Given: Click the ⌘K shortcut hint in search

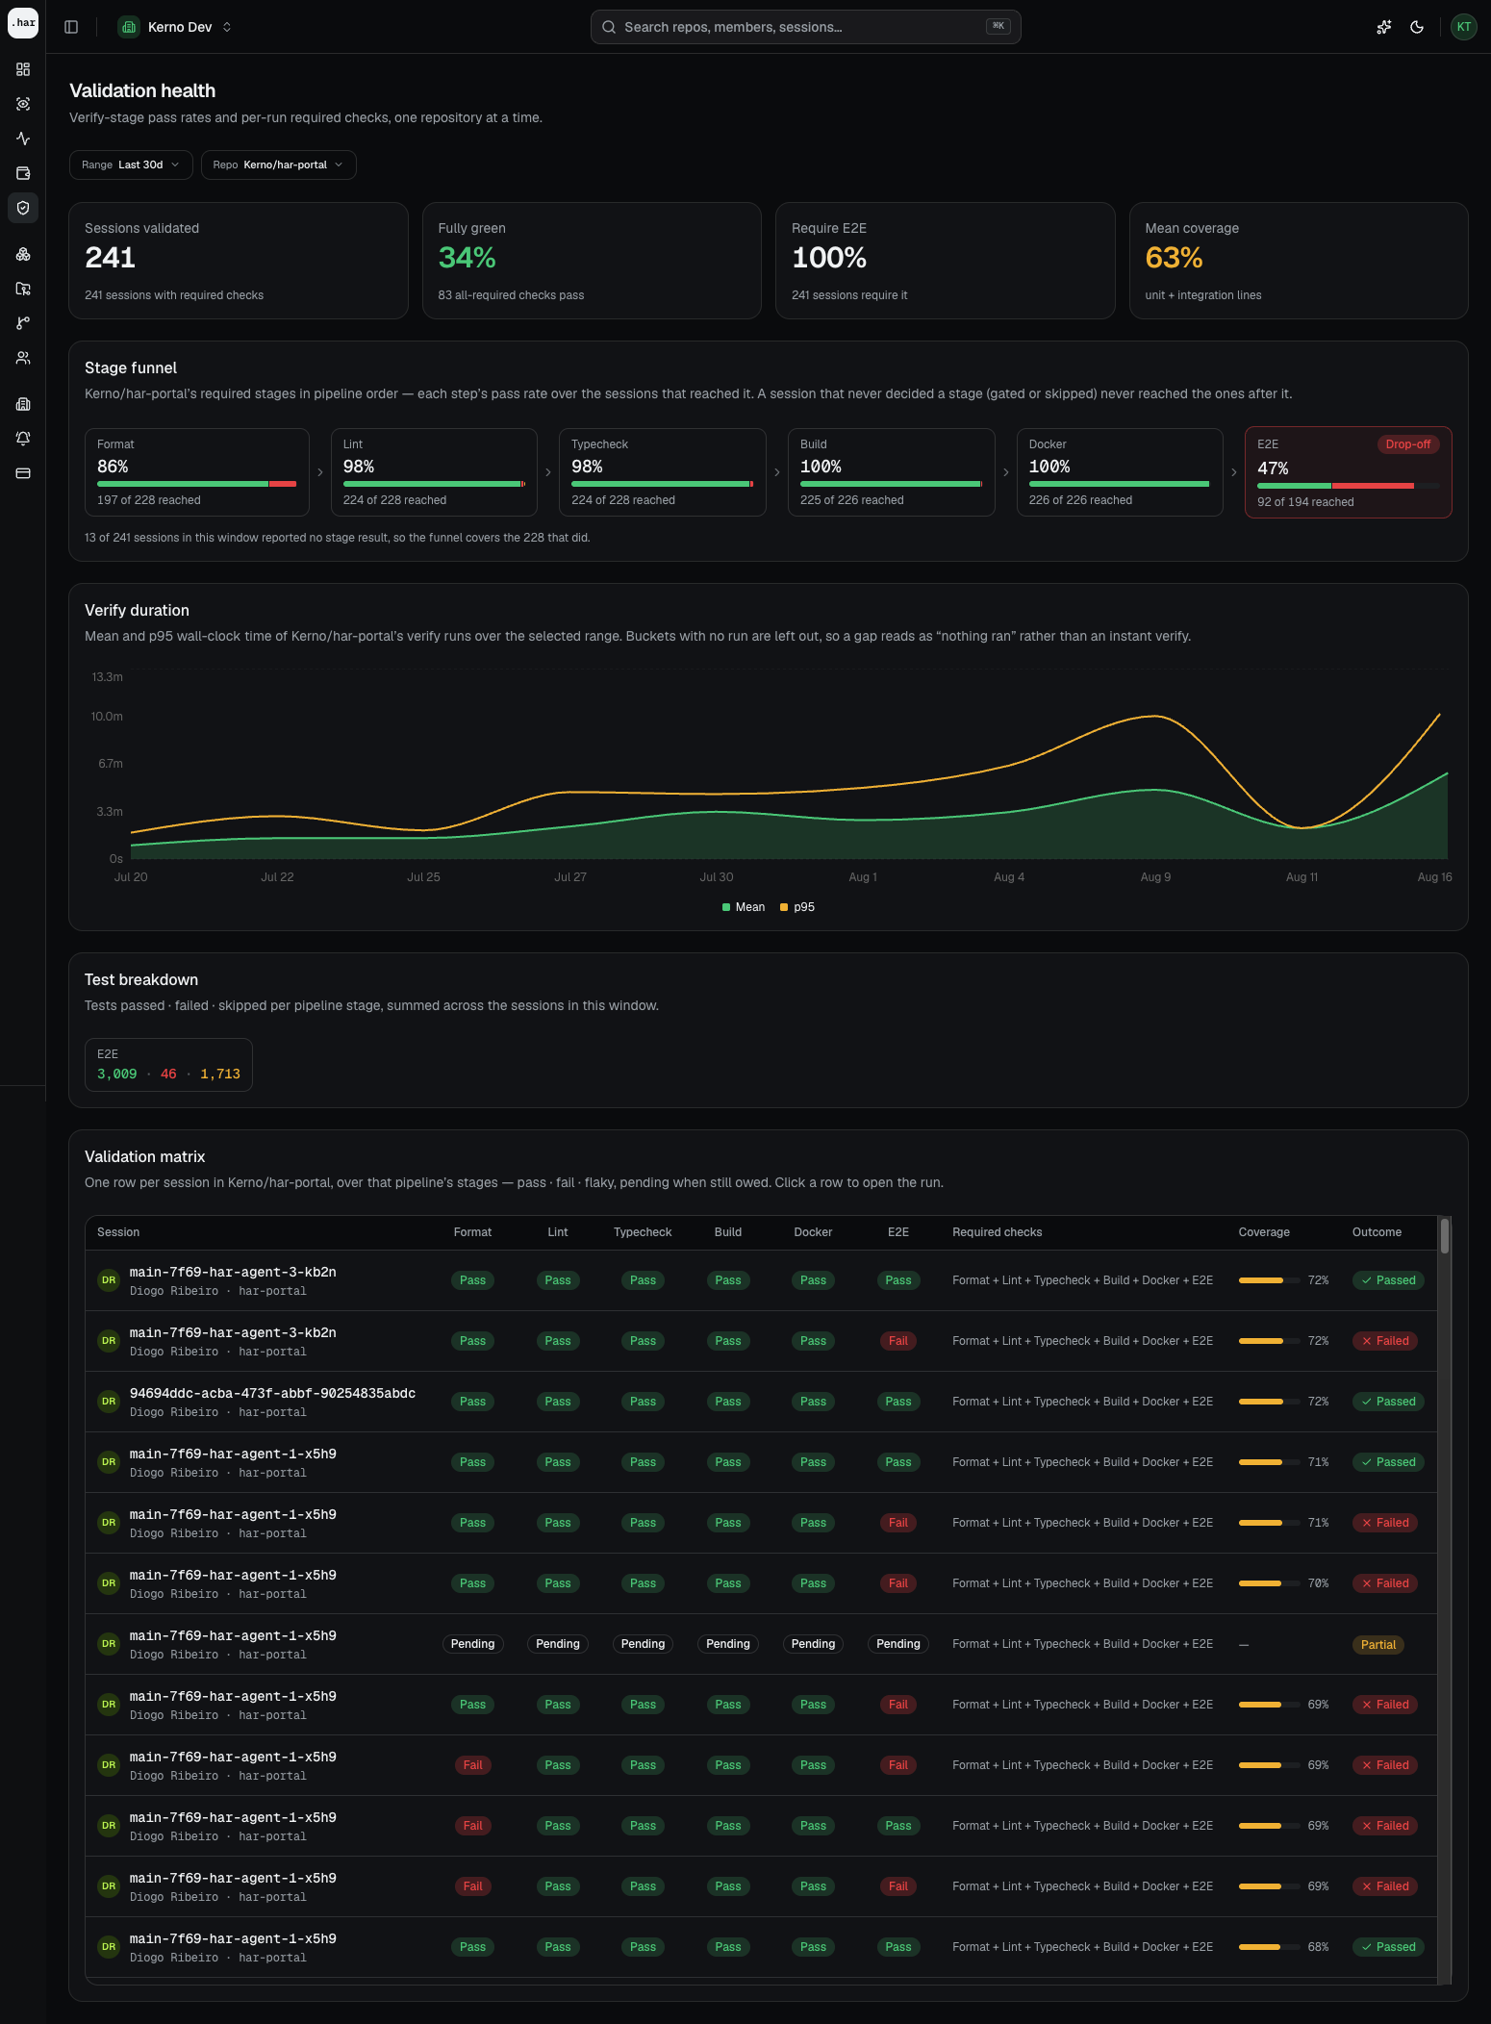Looking at the screenshot, I should tap(998, 26).
